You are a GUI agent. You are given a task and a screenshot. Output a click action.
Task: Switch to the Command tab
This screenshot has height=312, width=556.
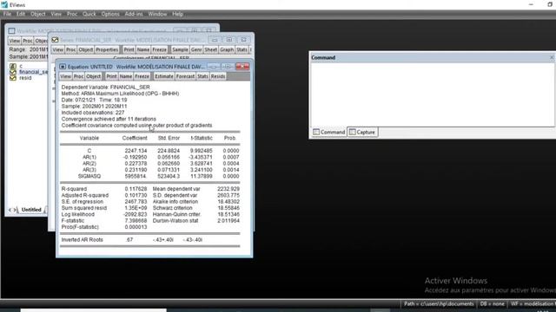point(329,132)
